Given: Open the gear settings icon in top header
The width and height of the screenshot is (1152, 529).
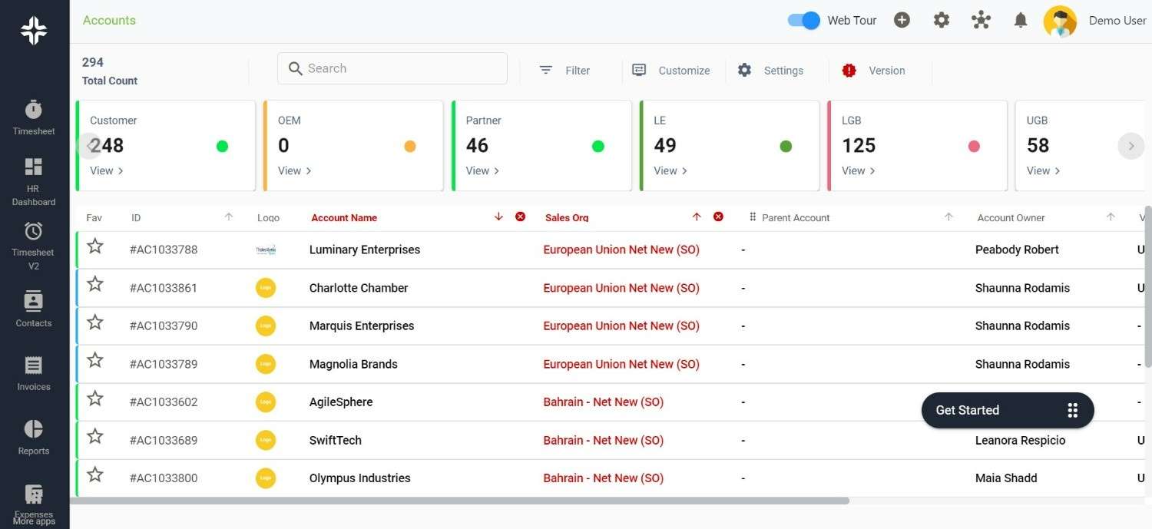Looking at the screenshot, I should [x=941, y=21].
